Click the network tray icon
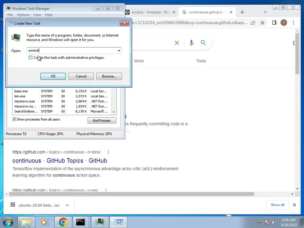The width and height of the screenshot is (304, 228). click(x=259, y=222)
